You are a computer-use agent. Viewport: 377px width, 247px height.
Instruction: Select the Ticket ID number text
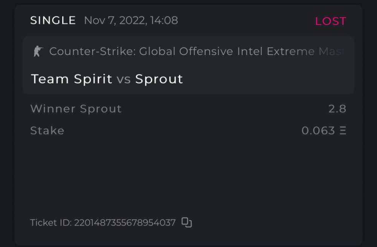point(125,223)
